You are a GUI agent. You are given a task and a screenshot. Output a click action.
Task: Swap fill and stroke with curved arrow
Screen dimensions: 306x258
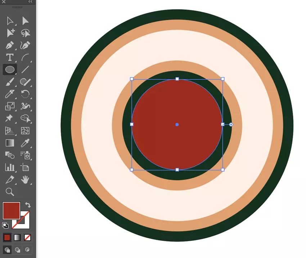(x=28, y=204)
